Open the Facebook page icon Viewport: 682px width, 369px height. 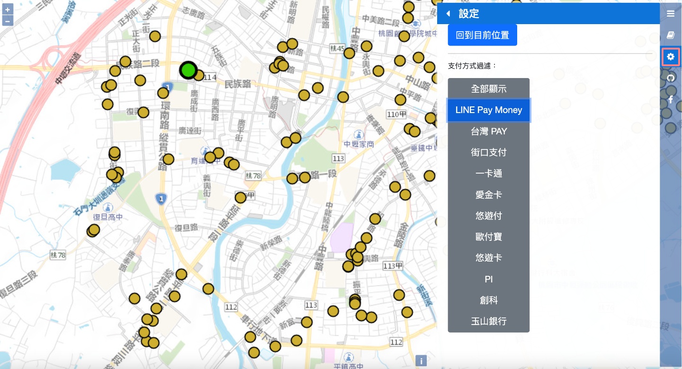671,99
